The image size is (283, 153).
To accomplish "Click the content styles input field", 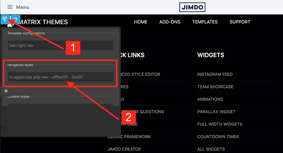I will [61, 105].
